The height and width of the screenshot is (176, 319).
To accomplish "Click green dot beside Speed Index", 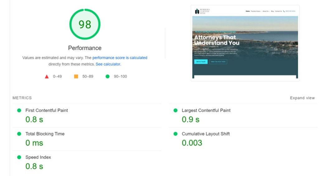I will 19,157.
